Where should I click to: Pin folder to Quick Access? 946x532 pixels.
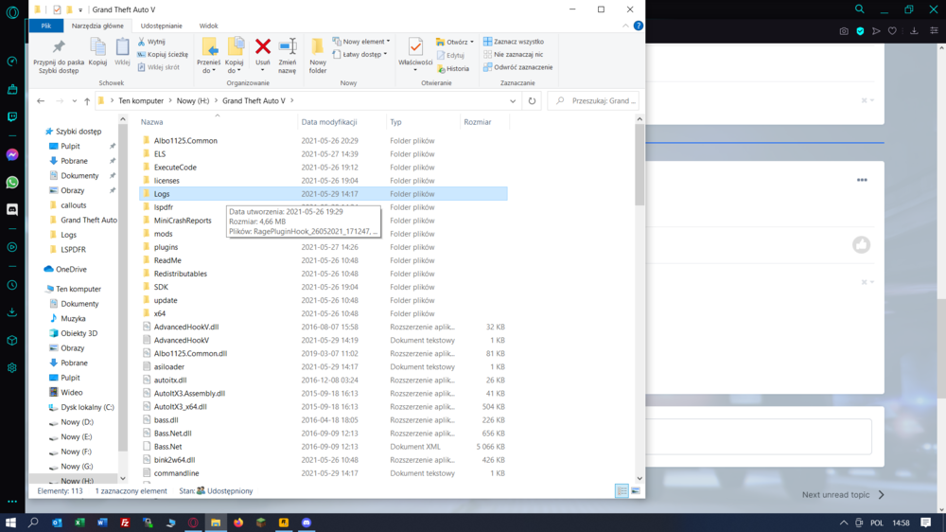(59, 56)
